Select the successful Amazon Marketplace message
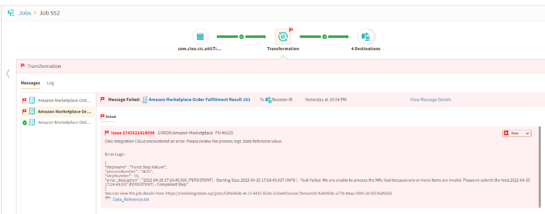 pyautogui.click(x=57, y=123)
